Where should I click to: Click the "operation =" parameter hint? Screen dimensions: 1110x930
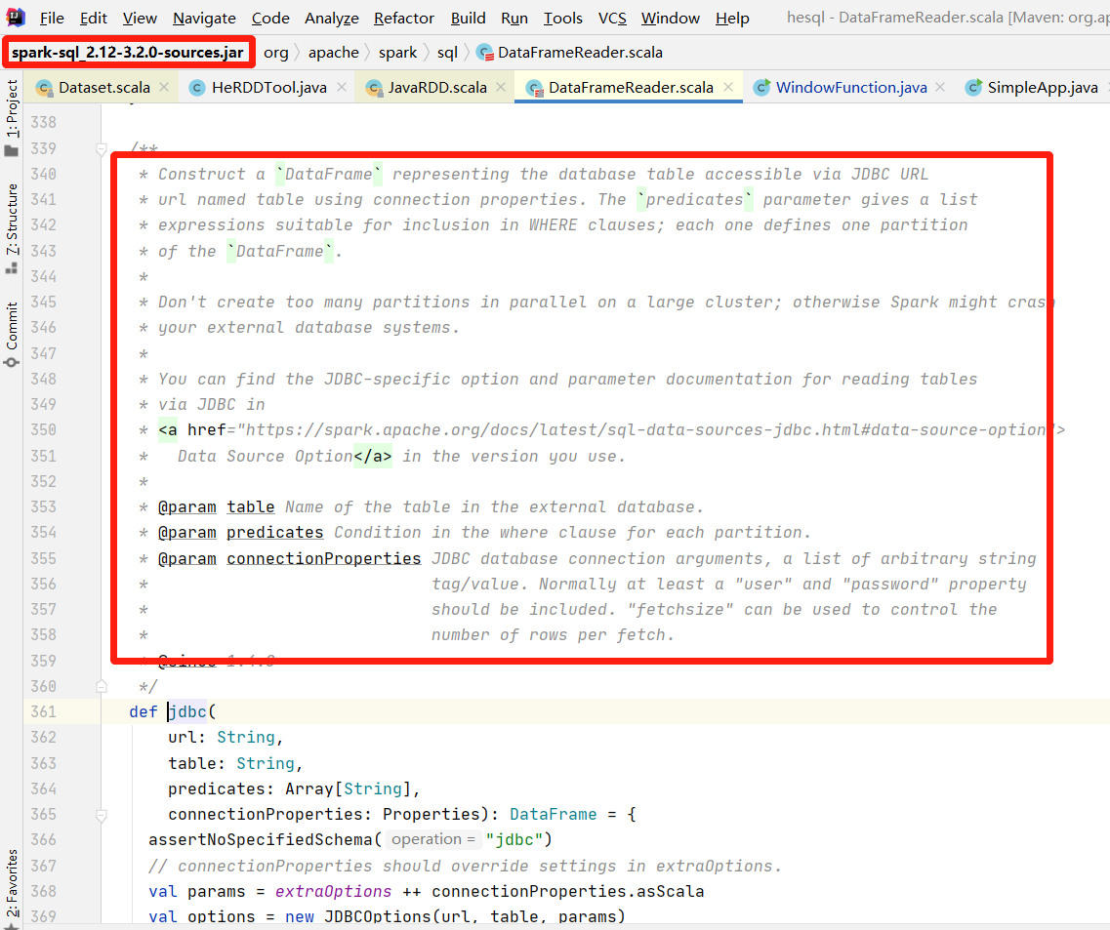point(433,839)
